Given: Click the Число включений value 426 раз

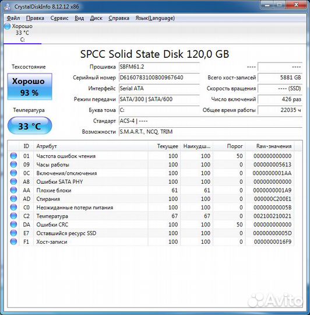Looking at the screenshot, I should point(280,99).
